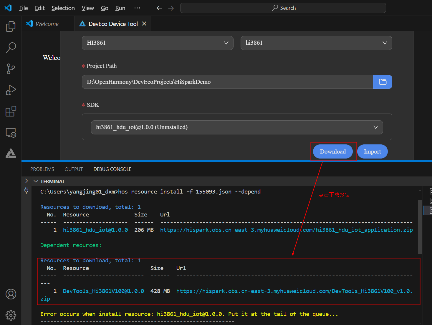Click the Project Path input field
The height and width of the screenshot is (325, 432).
(x=227, y=82)
